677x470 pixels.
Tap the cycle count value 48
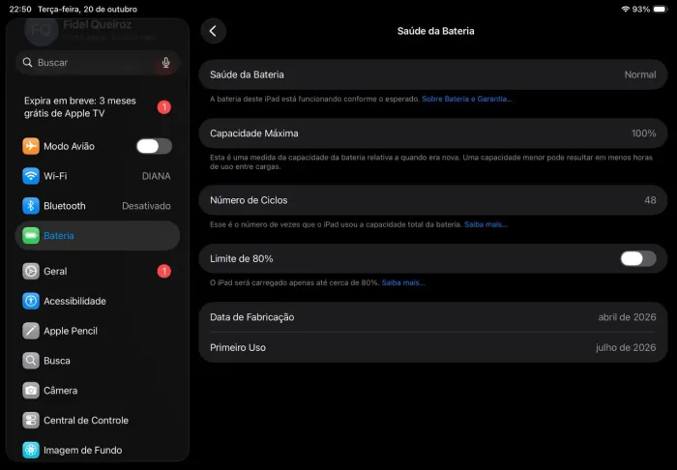pos(650,200)
